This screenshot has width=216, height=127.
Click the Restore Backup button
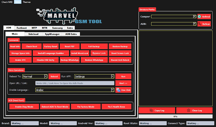pos(120,47)
